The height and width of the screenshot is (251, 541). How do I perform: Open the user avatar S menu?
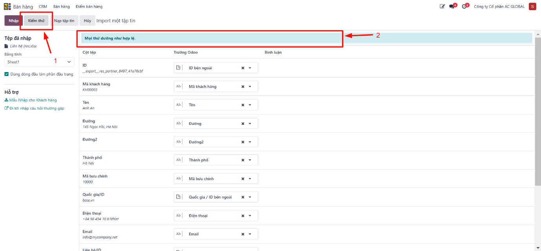[x=532, y=6]
